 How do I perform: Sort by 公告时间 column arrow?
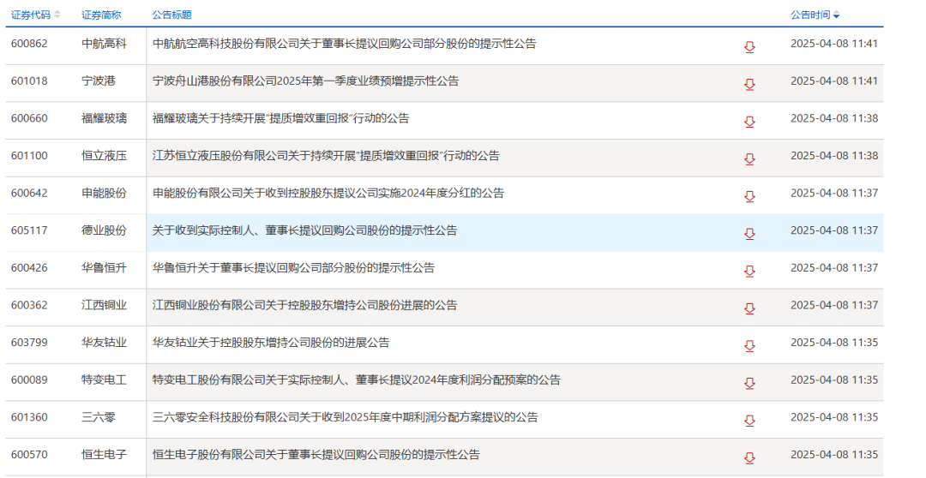(x=836, y=15)
